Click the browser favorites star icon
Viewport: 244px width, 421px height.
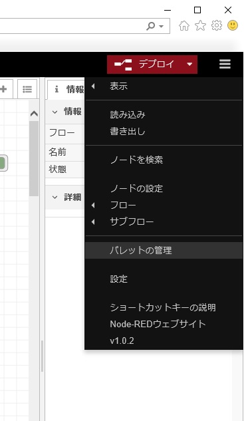coord(200,26)
